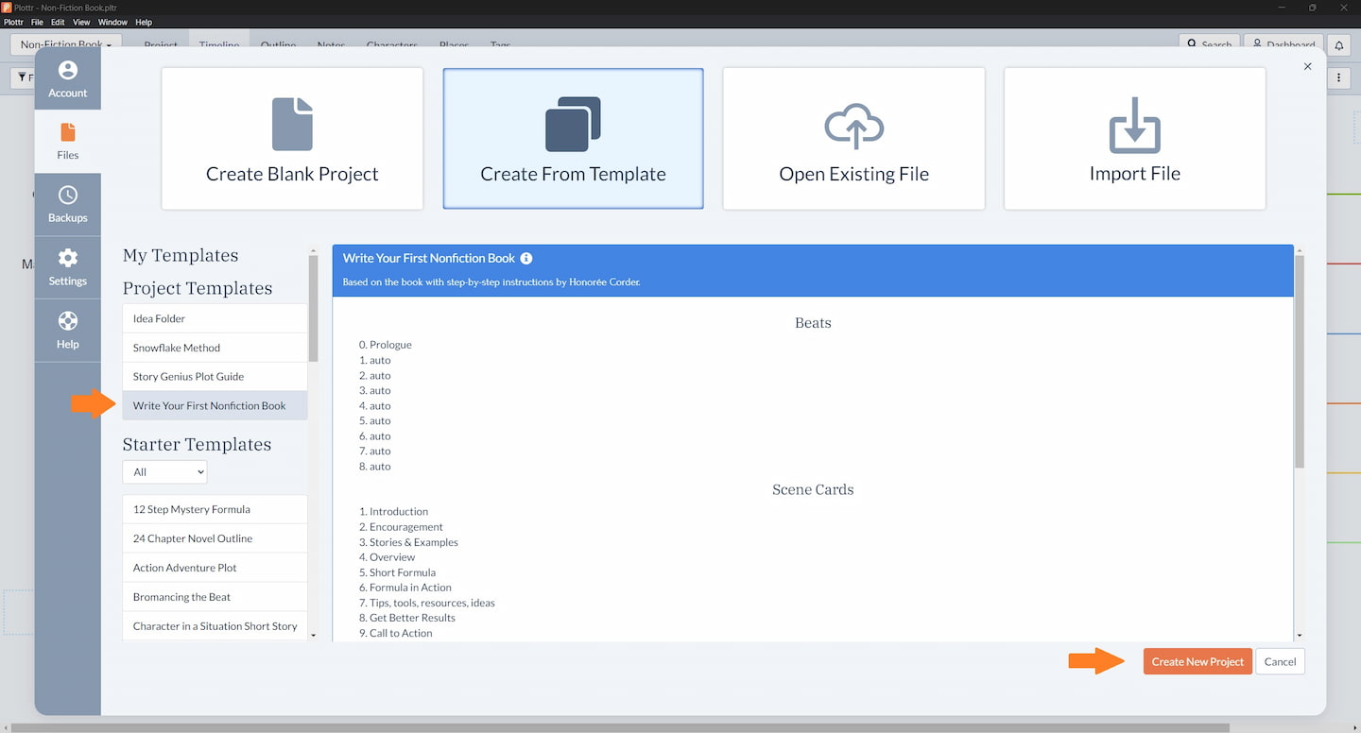Select the 12 Step Mystery Formula template
This screenshot has height=733, width=1361.
pyautogui.click(x=215, y=509)
